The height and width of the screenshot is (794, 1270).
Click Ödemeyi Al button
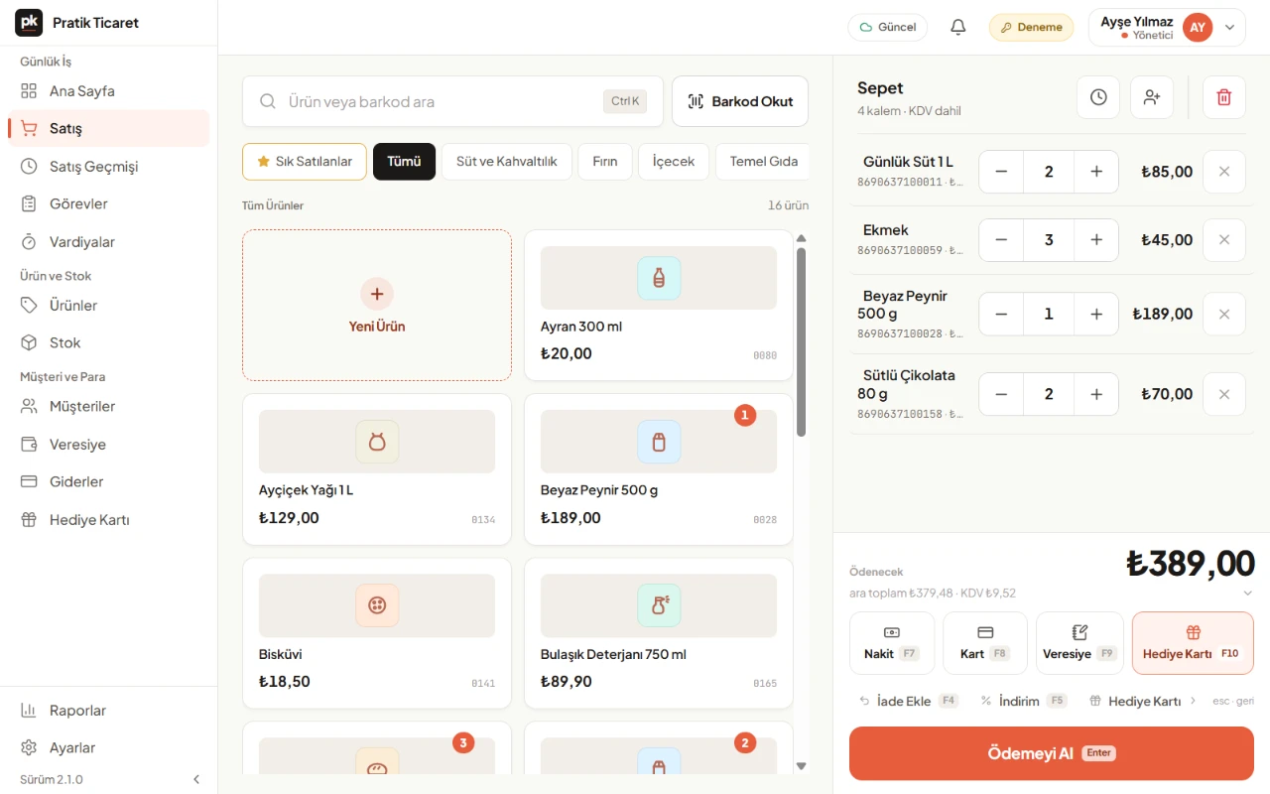[1052, 753]
